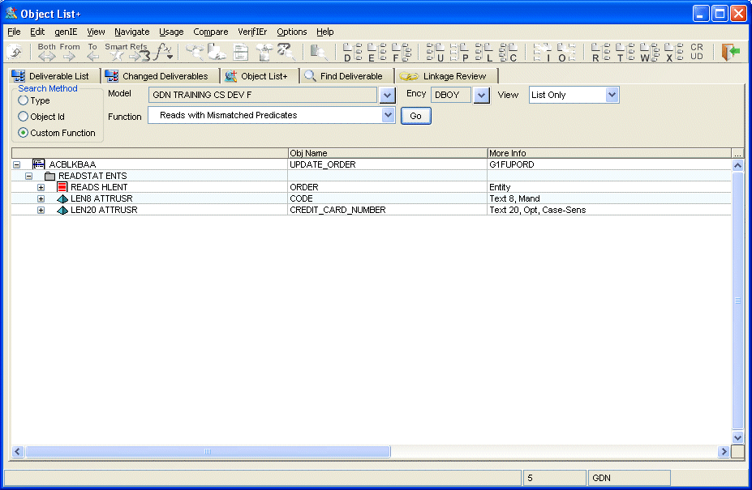Switch to the Find Deliverable tab
This screenshot has height=490, width=752.
point(346,76)
